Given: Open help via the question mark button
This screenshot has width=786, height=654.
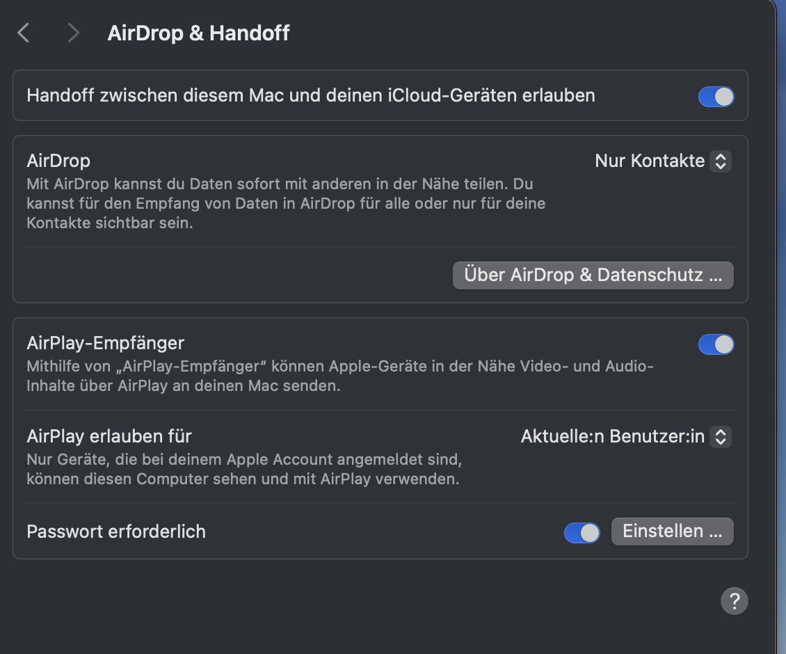Looking at the screenshot, I should [734, 600].
